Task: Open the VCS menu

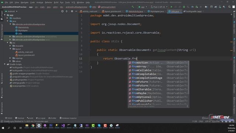Action: [73, 3]
